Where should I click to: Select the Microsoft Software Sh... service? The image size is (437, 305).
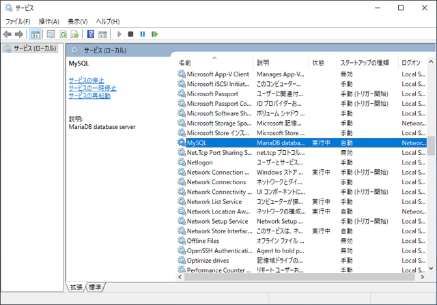point(219,113)
